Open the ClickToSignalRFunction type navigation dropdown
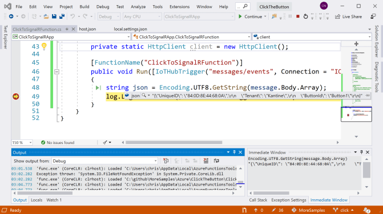The image size is (383, 214). [x=192, y=37]
